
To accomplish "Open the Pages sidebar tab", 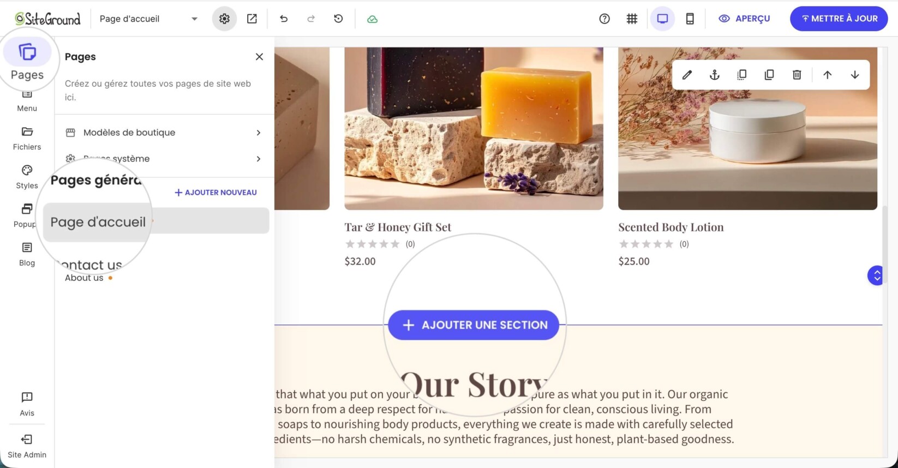I will click(x=27, y=61).
